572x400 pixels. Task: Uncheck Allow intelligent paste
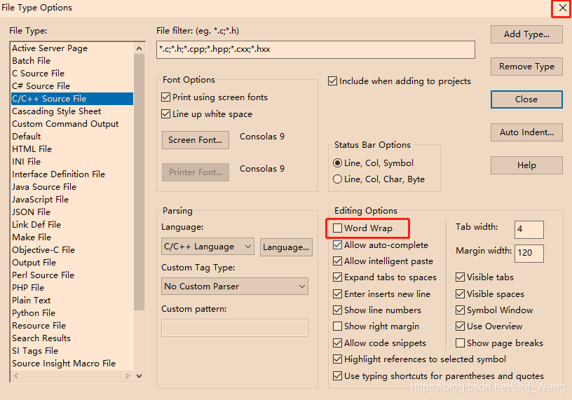[337, 261]
